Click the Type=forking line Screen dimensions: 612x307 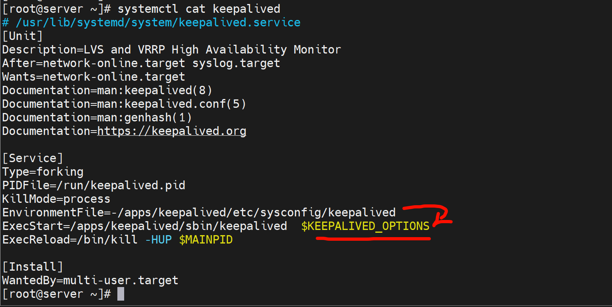pyautogui.click(x=43, y=172)
